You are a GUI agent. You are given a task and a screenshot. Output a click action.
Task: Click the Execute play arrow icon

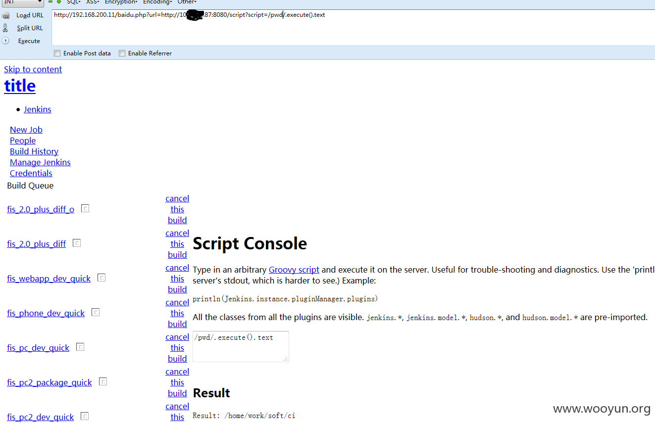click(x=5, y=41)
